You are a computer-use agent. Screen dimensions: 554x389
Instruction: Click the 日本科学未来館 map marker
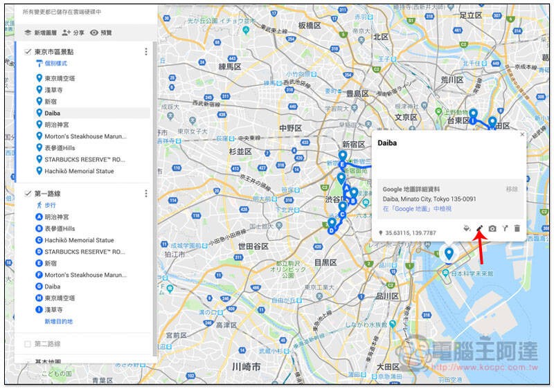click(x=445, y=273)
